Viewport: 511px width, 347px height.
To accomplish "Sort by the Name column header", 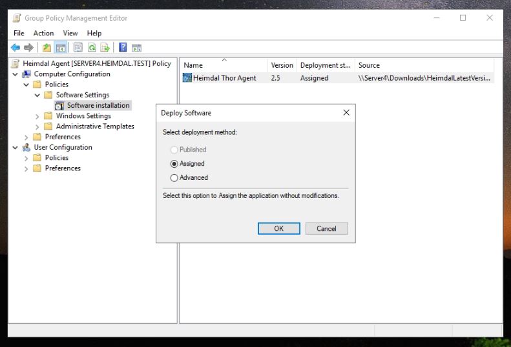I will pyautogui.click(x=224, y=65).
